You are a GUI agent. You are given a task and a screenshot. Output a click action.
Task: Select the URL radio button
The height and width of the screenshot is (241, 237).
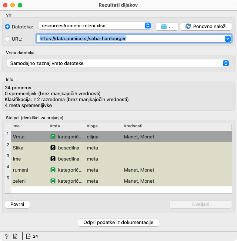[x=7, y=38]
